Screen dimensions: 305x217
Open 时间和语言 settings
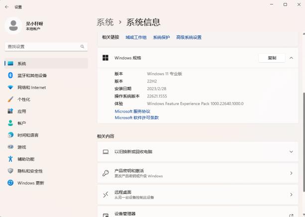(46, 135)
